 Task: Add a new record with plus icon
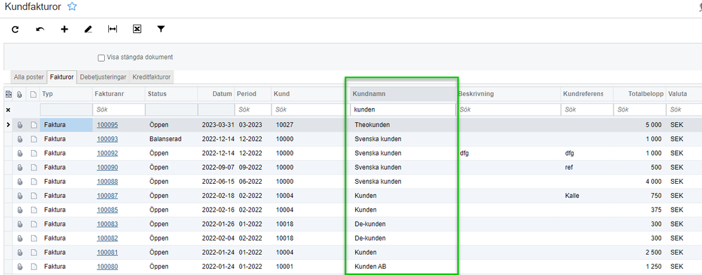[65, 29]
